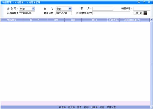This screenshot has height=109, width=153.
Task: Sort by 部门 column header
Action: point(94,20)
